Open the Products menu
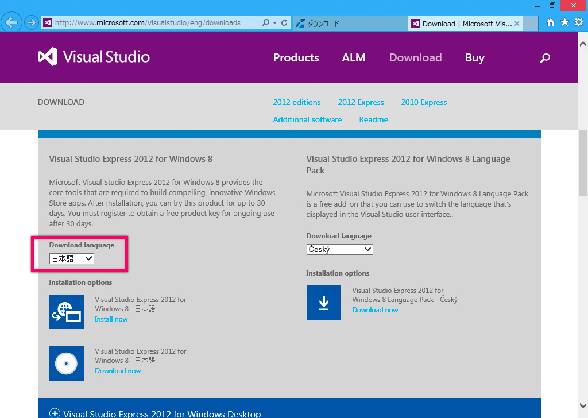 pyautogui.click(x=296, y=58)
